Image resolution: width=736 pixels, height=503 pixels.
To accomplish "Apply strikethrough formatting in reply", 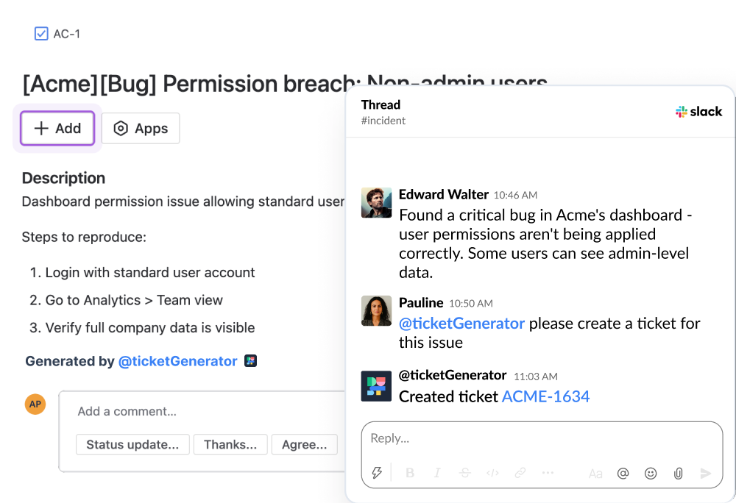I will [465, 474].
